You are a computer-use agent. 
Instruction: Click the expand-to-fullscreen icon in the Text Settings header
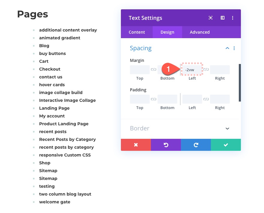tap(211, 18)
